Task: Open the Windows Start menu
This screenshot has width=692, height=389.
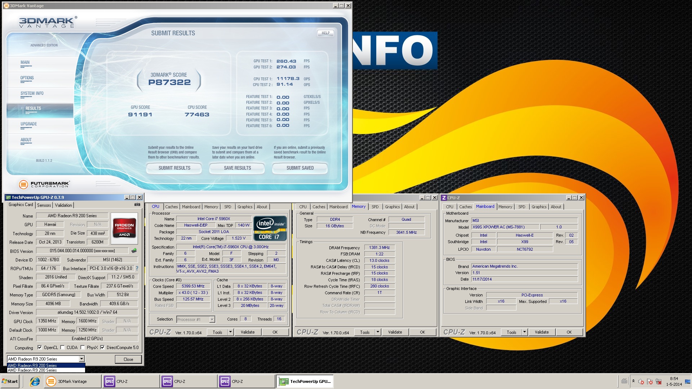Action: 10,381
